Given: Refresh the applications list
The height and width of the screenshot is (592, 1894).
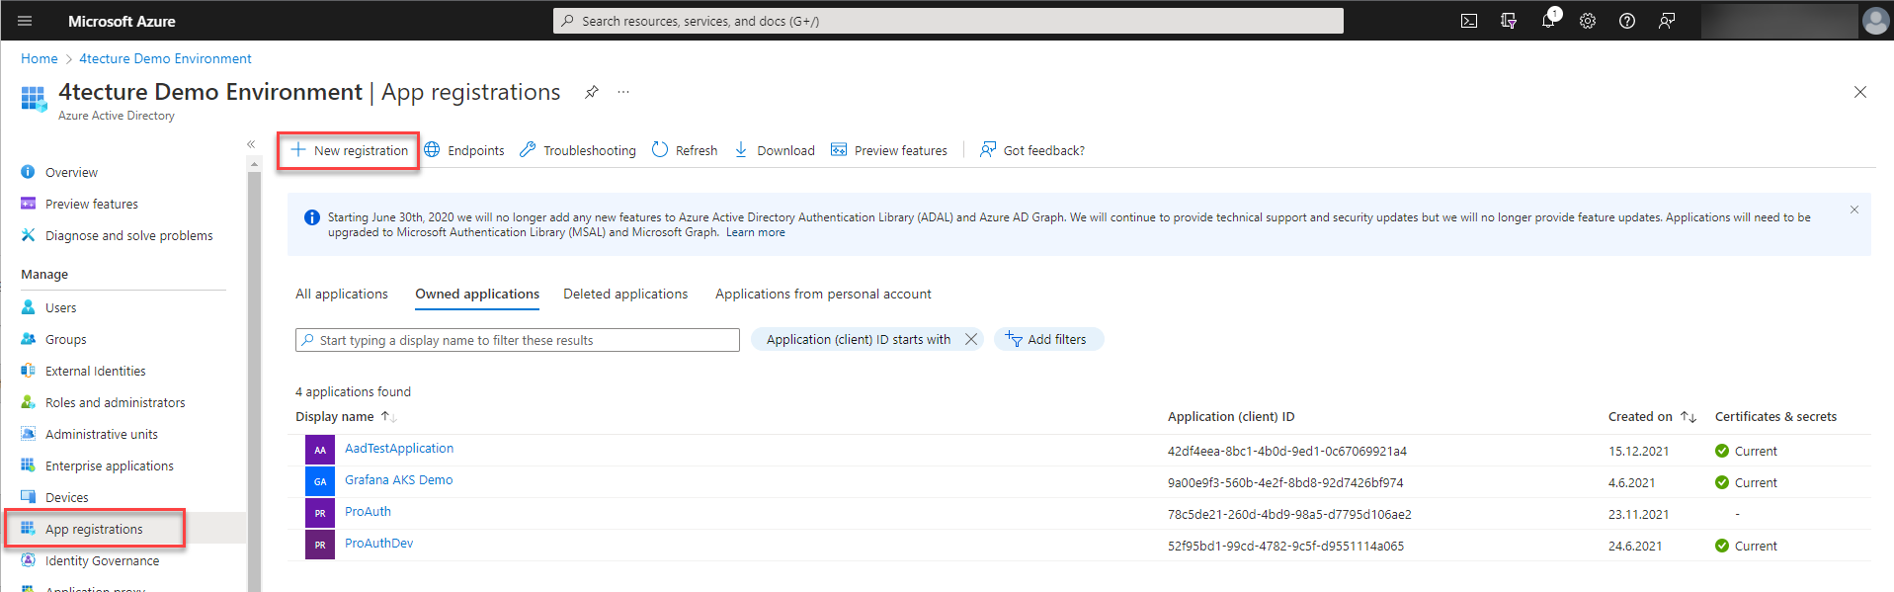Looking at the screenshot, I should coord(685,150).
